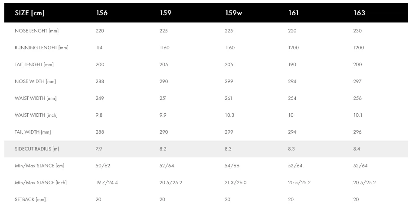Click the 161 size column header
This screenshot has width=412, height=208.
point(294,13)
